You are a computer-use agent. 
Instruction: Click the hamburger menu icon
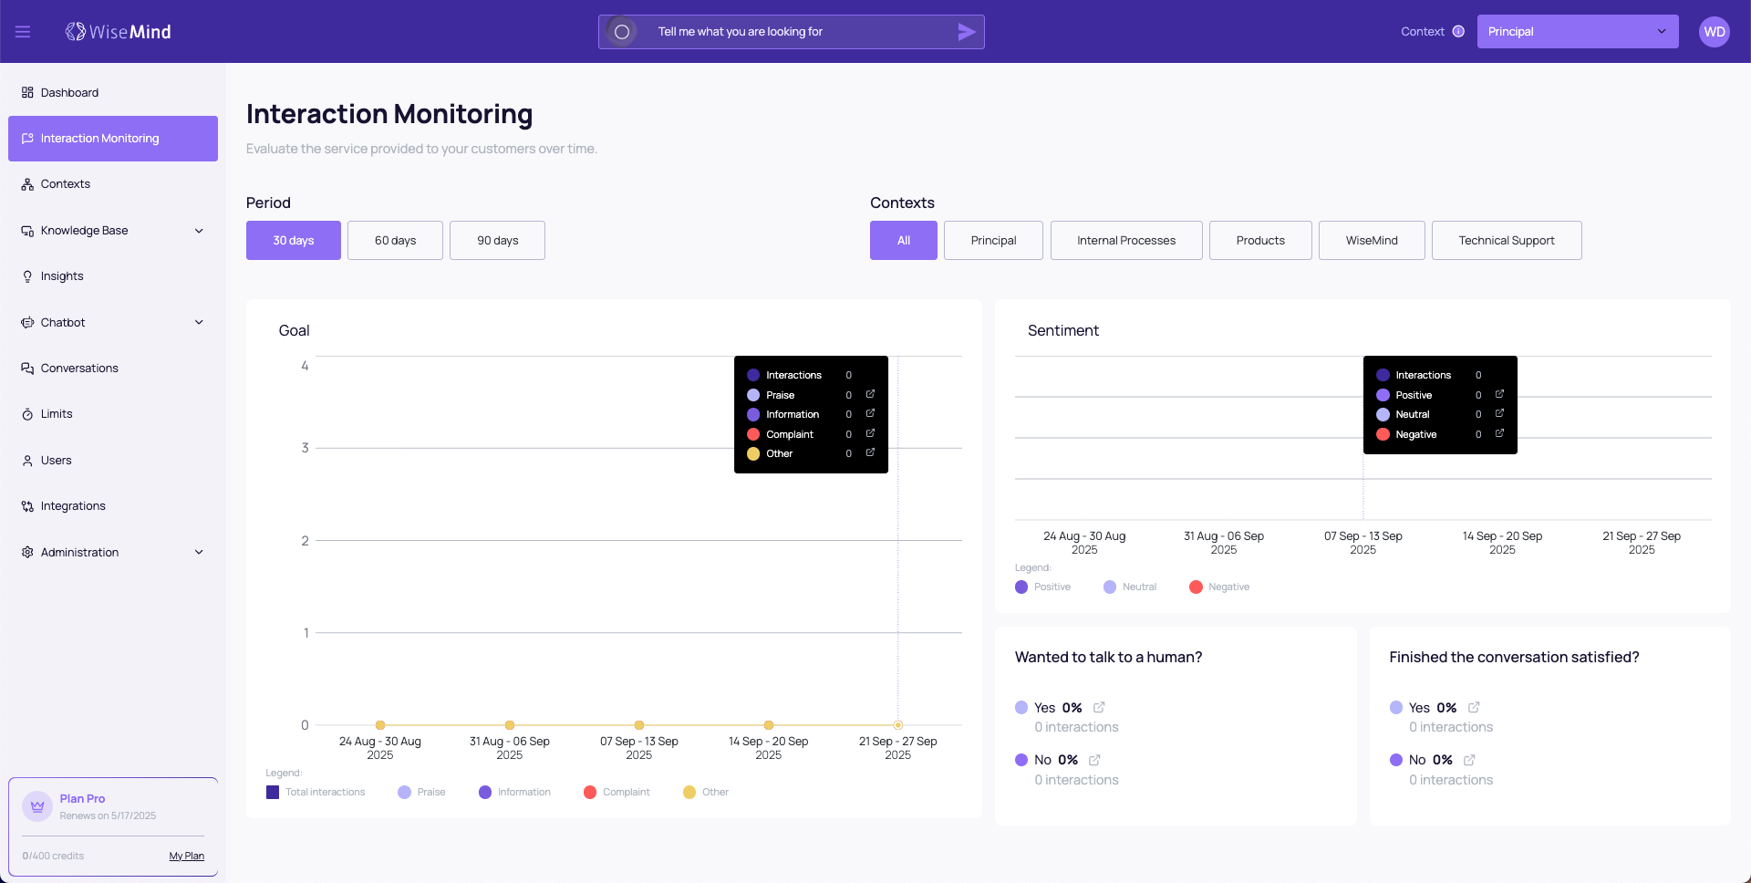point(23,32)
